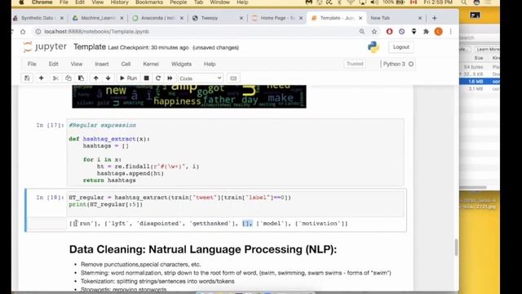
Task: Click the localhost address bar
Action: 193,31
